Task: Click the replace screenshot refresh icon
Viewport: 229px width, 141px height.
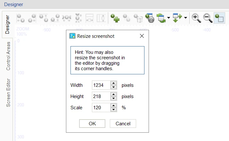Action: 161,18
